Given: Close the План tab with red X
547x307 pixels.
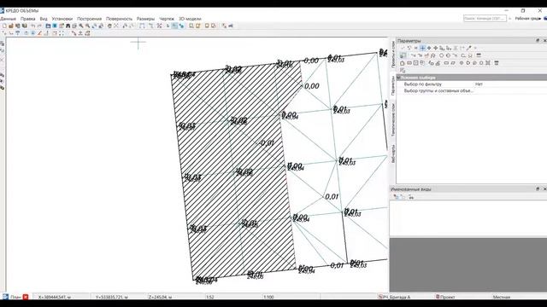Looking at the screenshot, I should (x=26, y=297).
